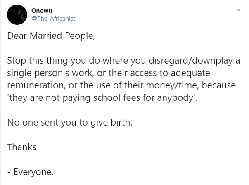Click the word 'Married' in the greeting
The image size is (249, 185).
tap(46, 36)
